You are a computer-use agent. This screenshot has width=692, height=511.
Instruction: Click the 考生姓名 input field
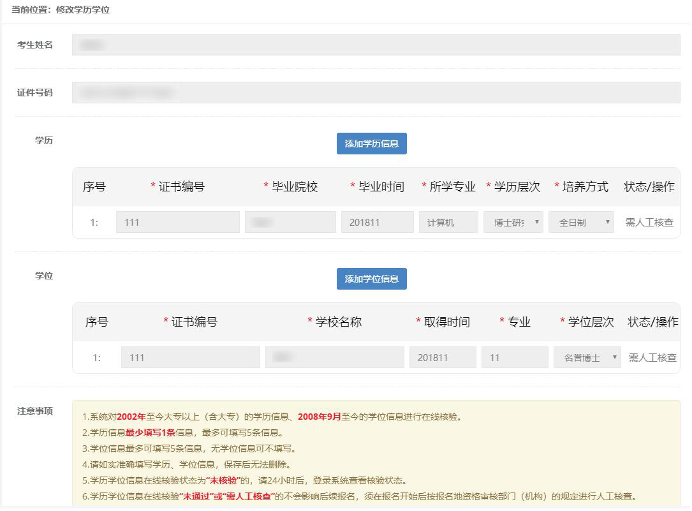point(376,45)
